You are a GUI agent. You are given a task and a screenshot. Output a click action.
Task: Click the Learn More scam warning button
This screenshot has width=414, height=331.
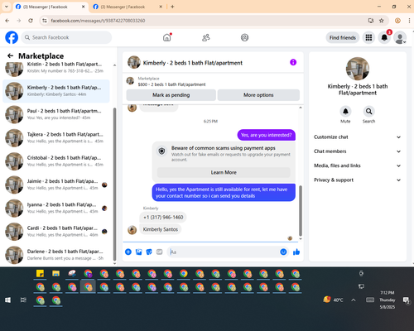(224, 172)
